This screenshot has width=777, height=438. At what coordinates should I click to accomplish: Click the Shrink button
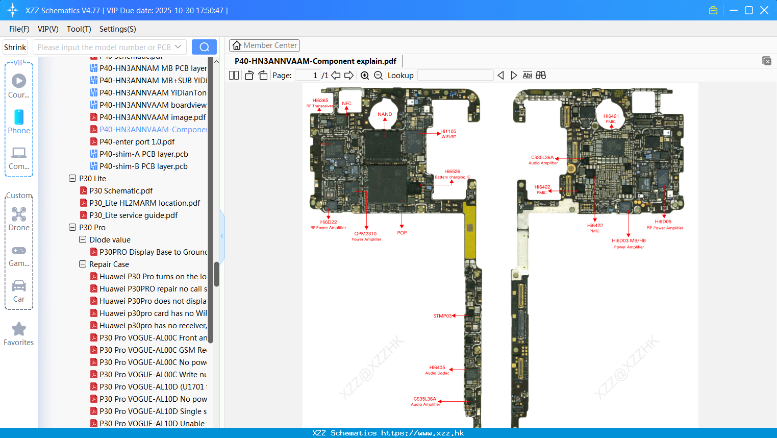[x=15, y=47]
